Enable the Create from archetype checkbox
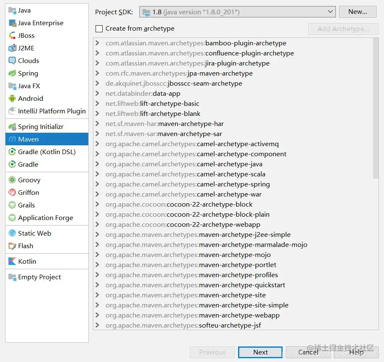 click(99, 29)
